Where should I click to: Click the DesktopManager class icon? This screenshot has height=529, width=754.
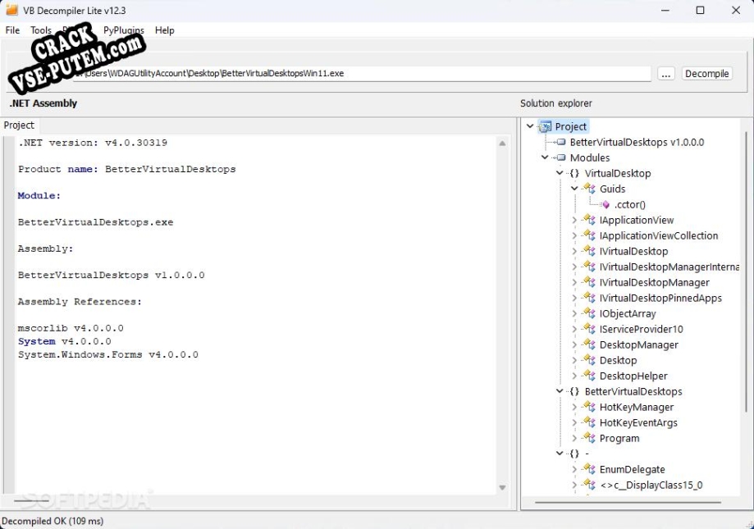tap(590, 344)
